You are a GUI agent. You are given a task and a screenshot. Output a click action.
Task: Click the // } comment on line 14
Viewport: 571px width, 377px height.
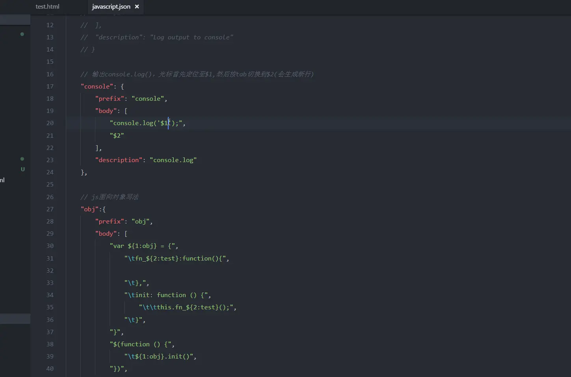pyautogui.click(x=87, y=50)
